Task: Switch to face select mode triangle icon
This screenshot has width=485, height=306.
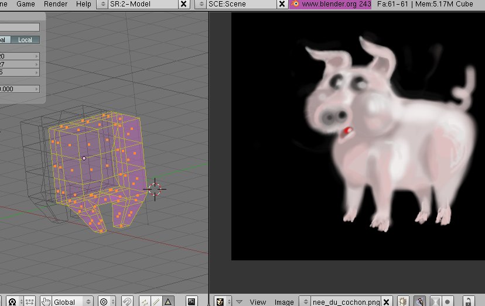Action: (x=168, y=301)
